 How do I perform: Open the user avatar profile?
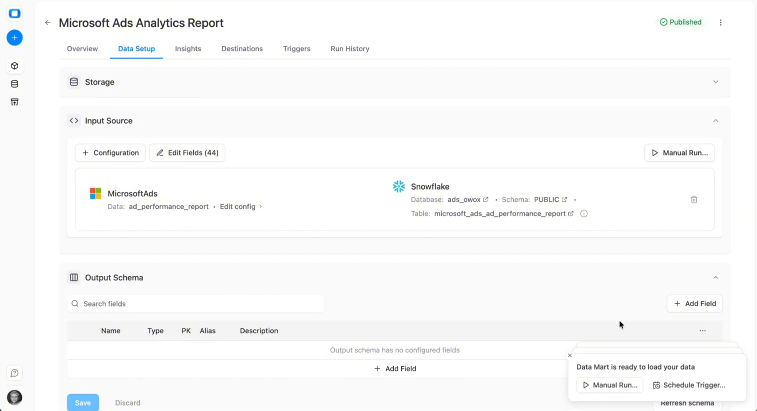[x=15, y=397]
